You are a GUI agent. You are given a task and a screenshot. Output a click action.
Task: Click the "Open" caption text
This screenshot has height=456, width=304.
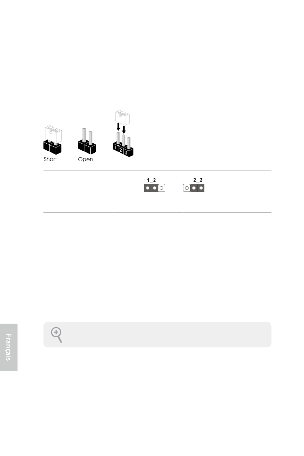pyautogui.click(x=85, y=159)
